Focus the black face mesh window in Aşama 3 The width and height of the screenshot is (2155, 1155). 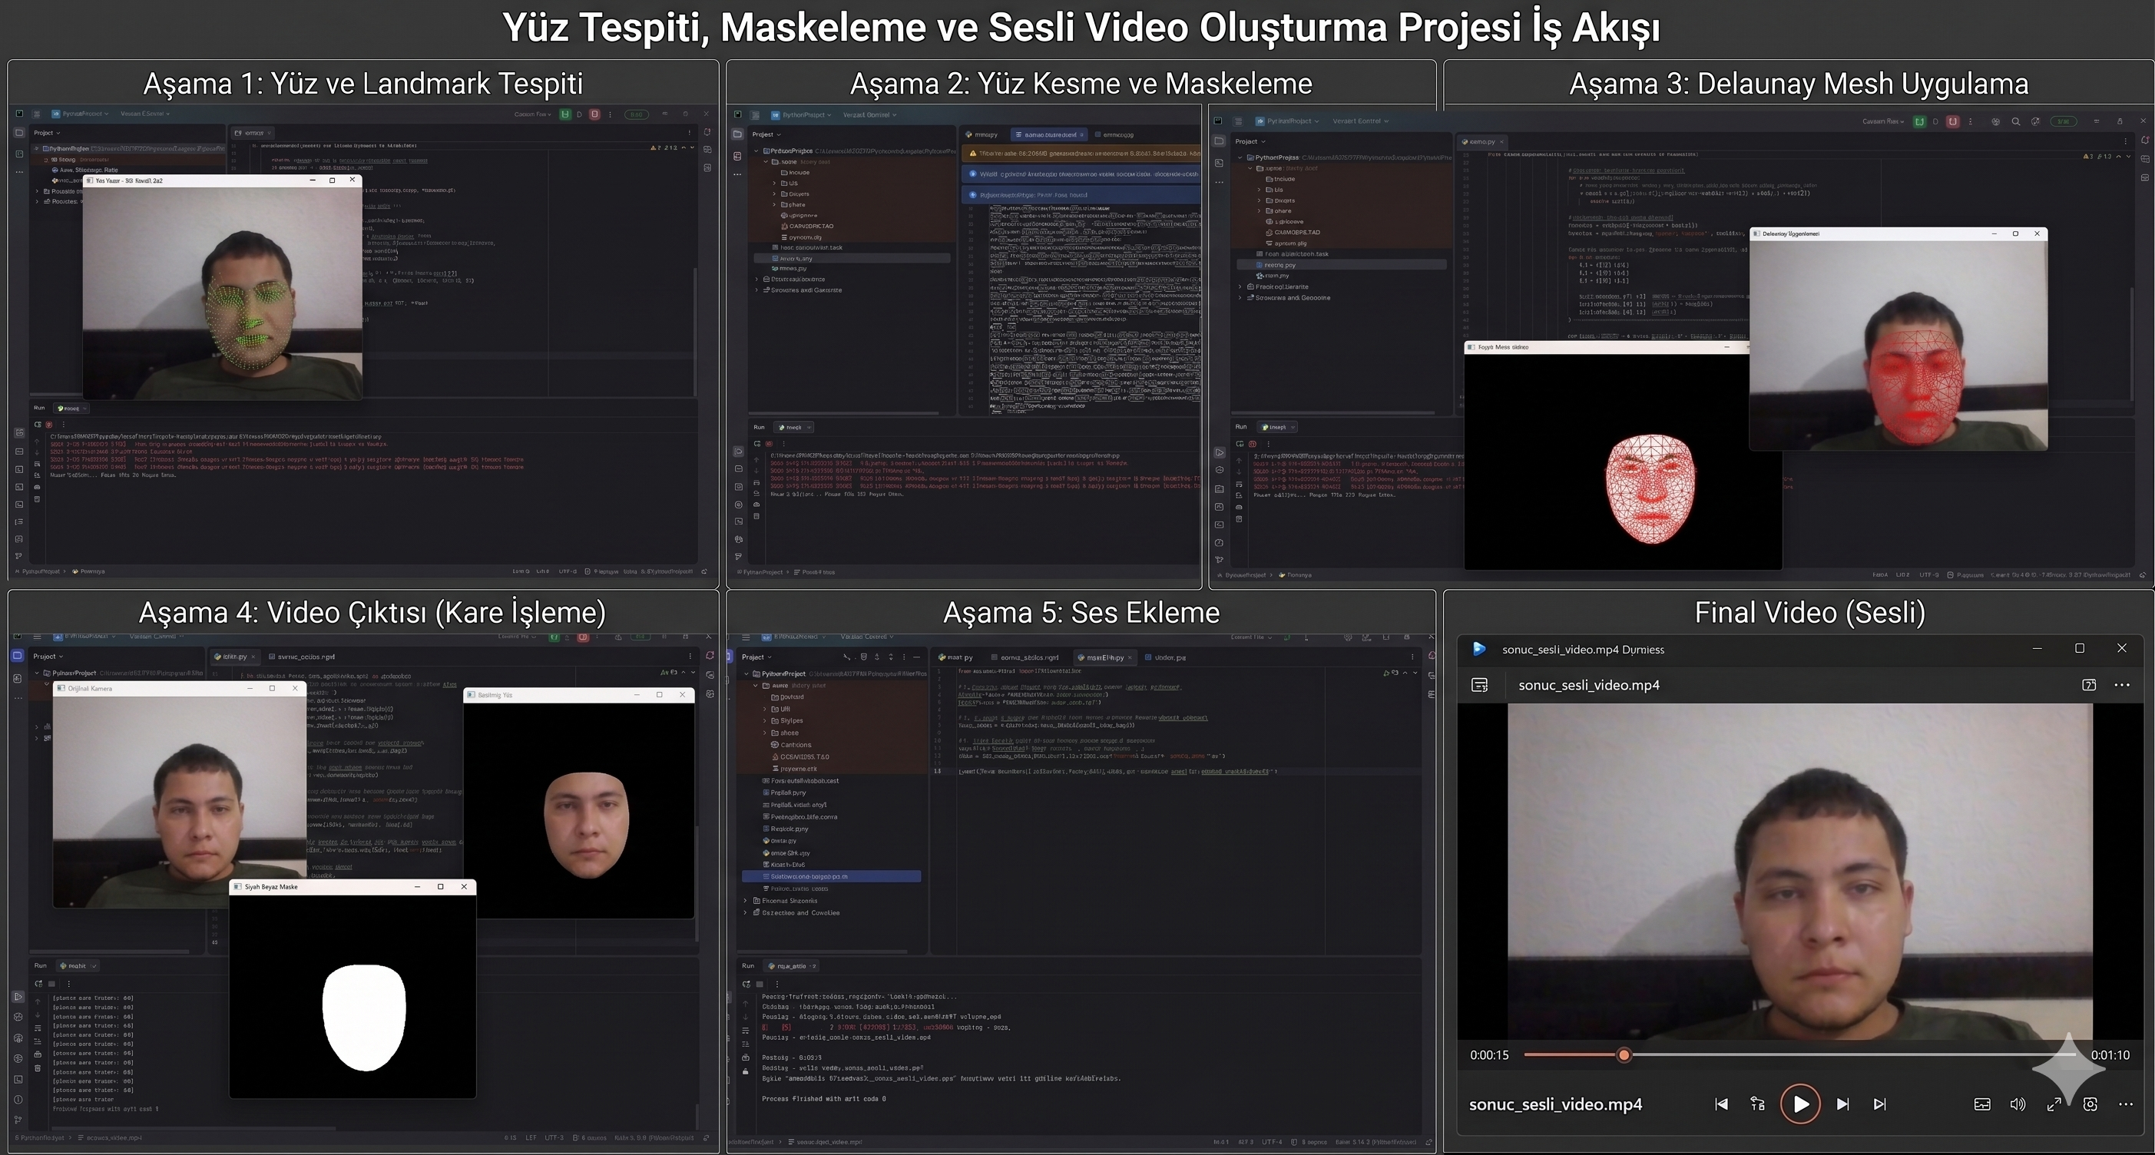1622,455
